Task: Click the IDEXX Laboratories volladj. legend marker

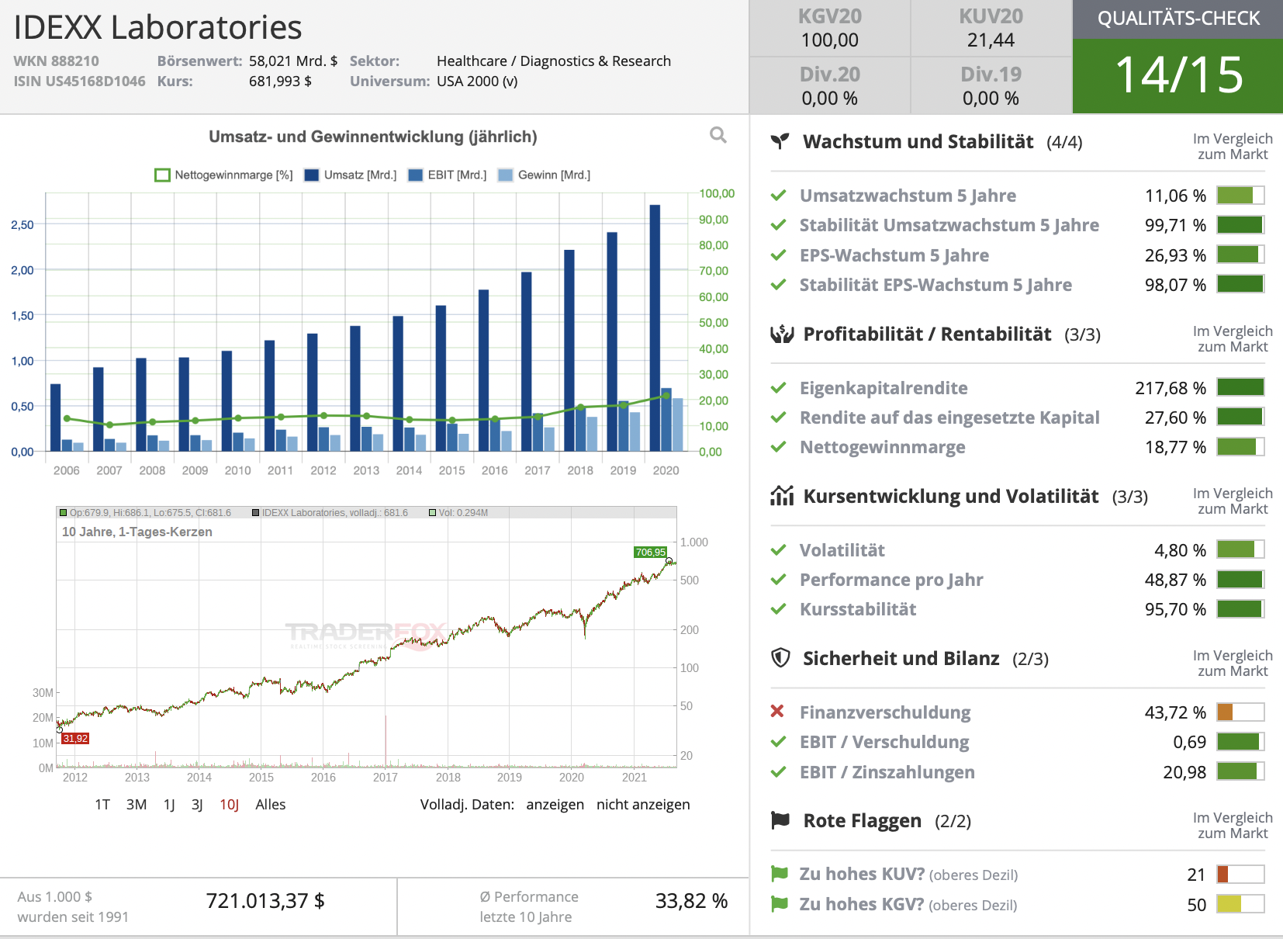Action: [x=255, y=513]
